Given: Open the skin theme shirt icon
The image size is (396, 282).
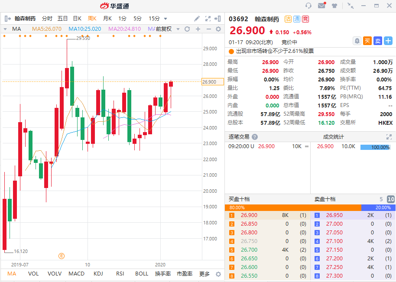Looking at the screenshot, I should click(x=334, y=6).
